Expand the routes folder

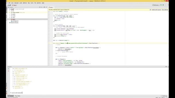[x=10, y=16]
